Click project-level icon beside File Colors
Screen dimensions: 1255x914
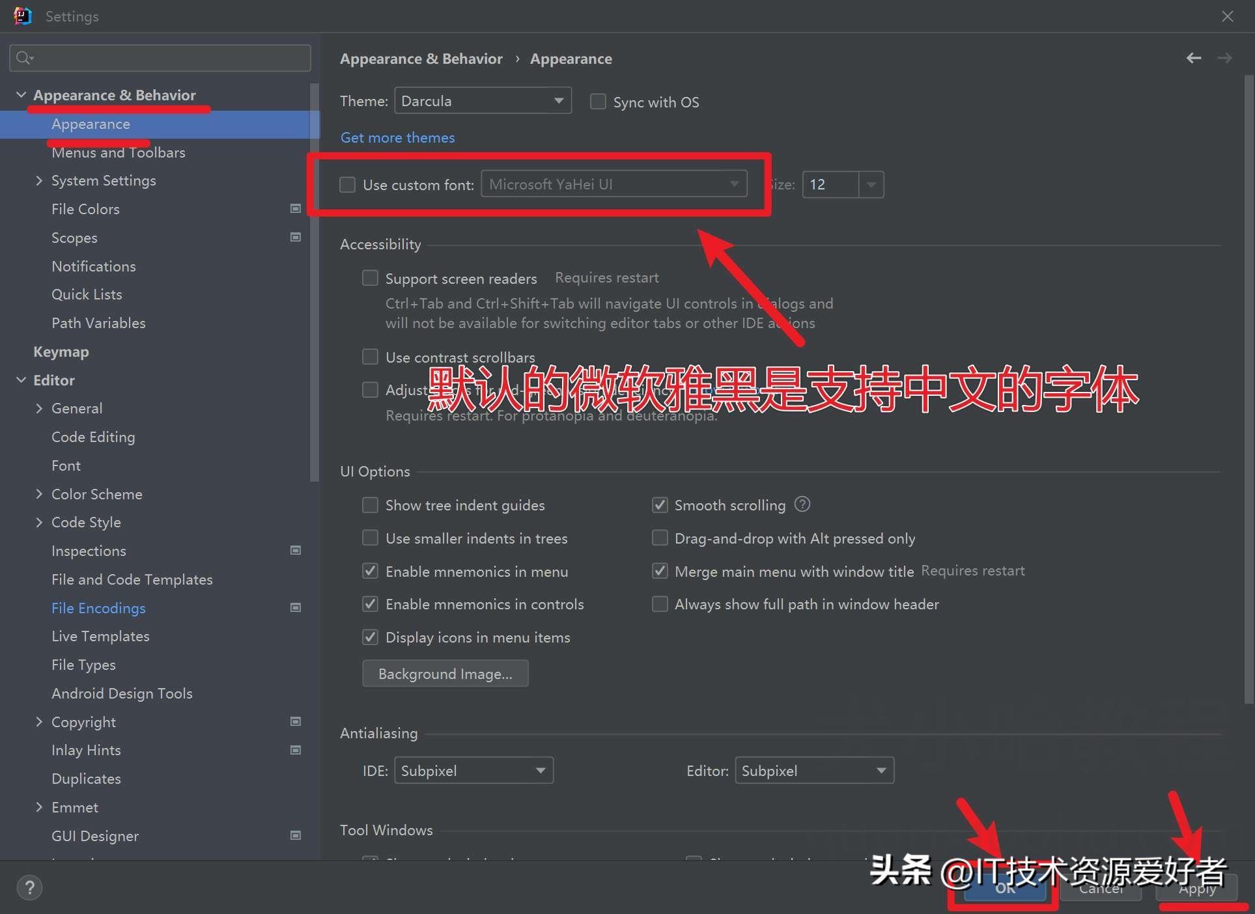(x=295, y=208)
